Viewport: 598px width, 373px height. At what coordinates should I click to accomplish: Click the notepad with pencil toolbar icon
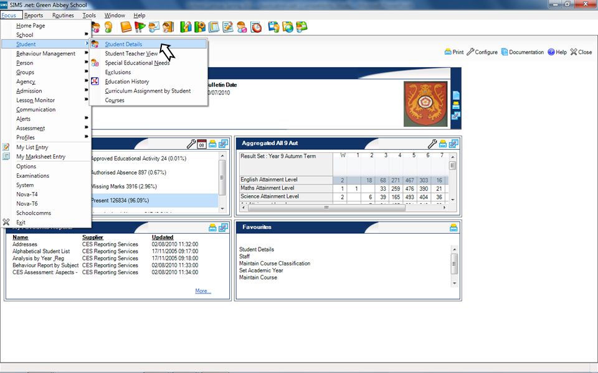pyautogui.click(x=228, y=27)
